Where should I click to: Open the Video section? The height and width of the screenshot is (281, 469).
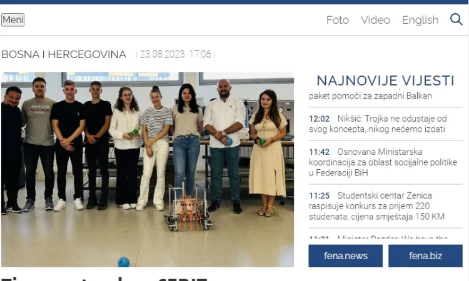(375, 20)
